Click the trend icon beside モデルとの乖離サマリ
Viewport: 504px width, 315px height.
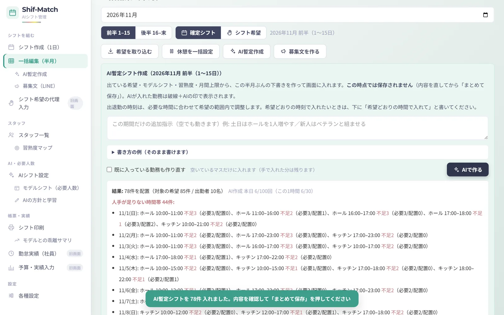pos(17,240)
